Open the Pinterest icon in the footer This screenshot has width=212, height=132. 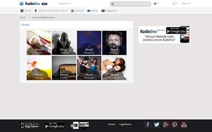pos(175,124)
